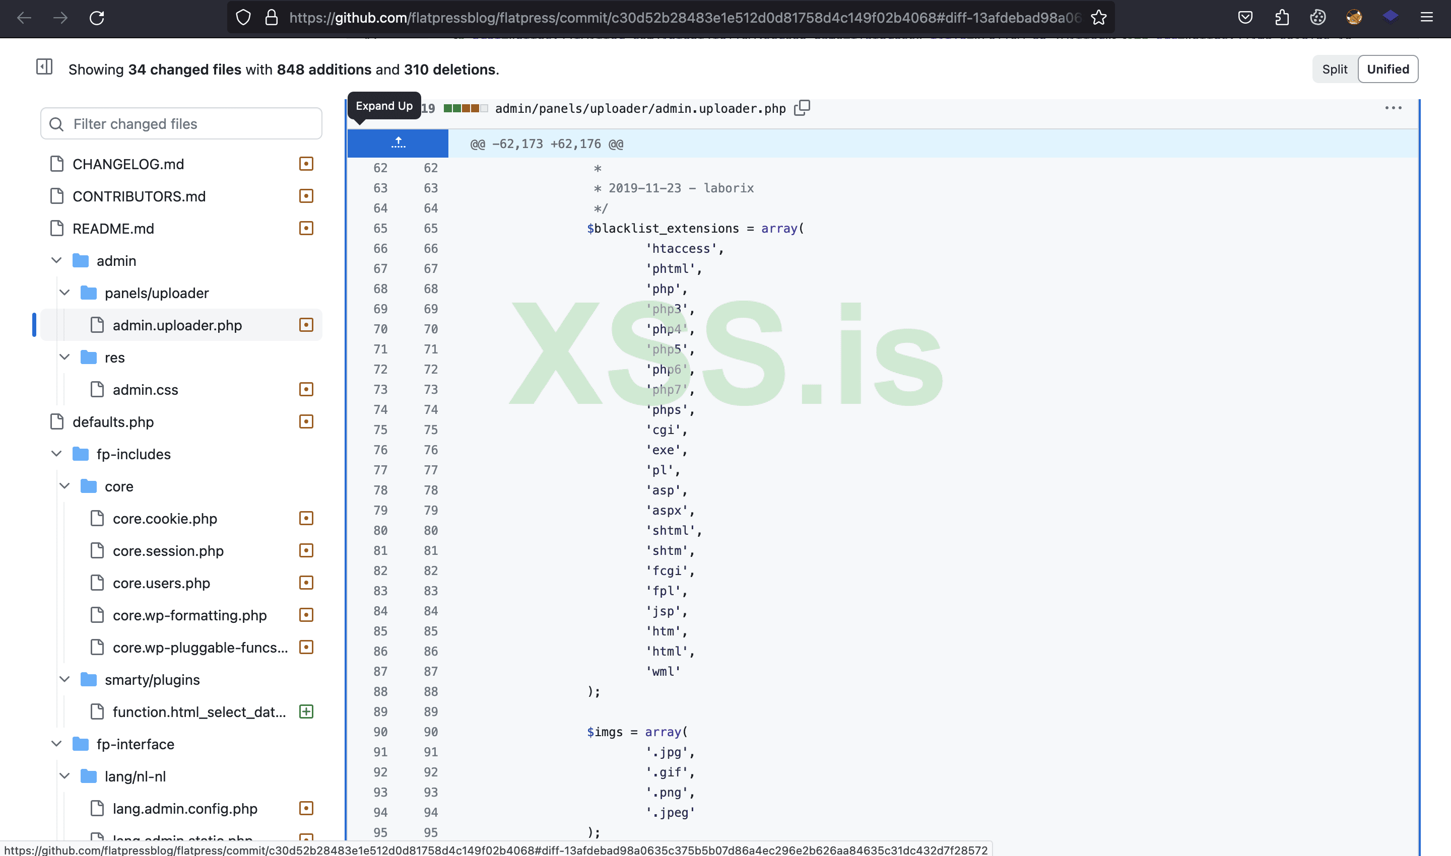The image size is (1451, 856).
Task: Bookmark this commit page with the star
Action: [x=1098, y=18]
